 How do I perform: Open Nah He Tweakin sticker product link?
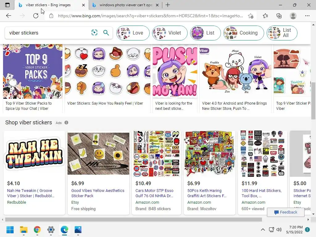point(31,193)
